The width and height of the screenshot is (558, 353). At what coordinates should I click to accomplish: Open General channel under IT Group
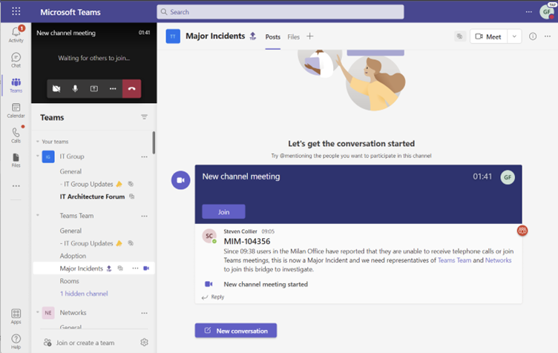70,171
